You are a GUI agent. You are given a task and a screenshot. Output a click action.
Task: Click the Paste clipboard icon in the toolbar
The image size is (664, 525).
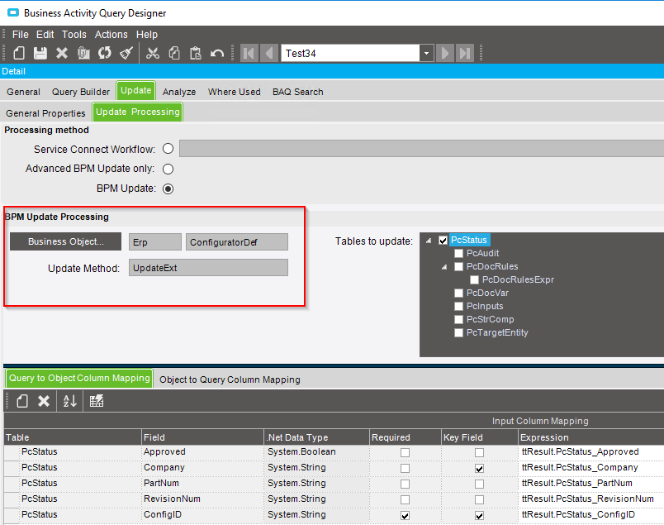tap(196, 53)
